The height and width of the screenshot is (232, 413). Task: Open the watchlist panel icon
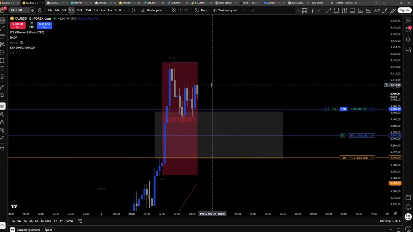408,20
